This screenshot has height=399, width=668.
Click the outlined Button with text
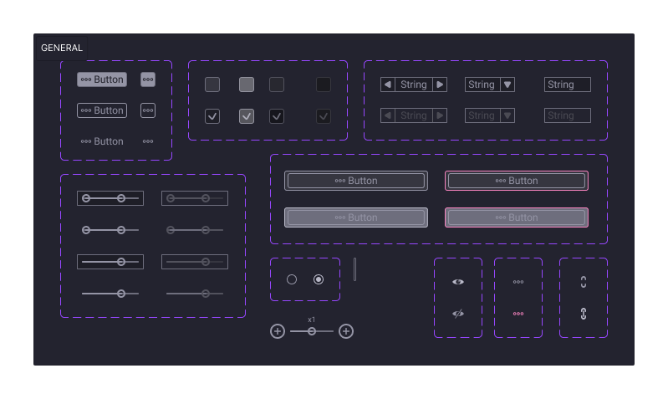[x=102, y=110]
